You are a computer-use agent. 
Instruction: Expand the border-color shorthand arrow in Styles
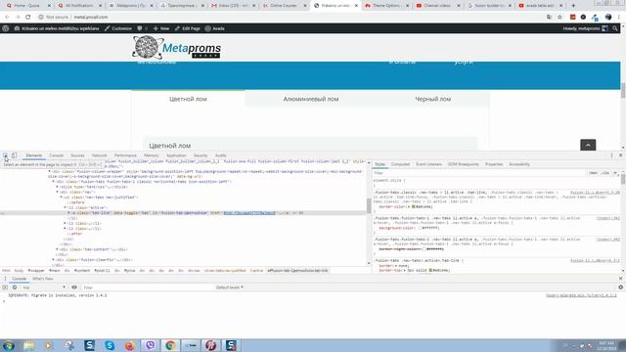(408, 206)
